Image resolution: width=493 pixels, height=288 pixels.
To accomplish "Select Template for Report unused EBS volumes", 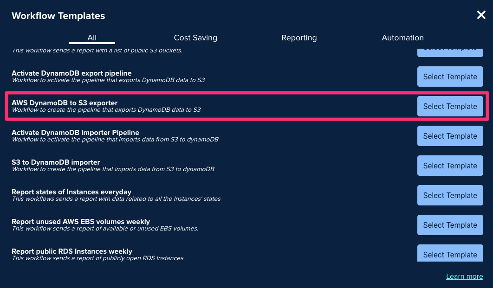I will pyautogui.click(x=450, y=225).
